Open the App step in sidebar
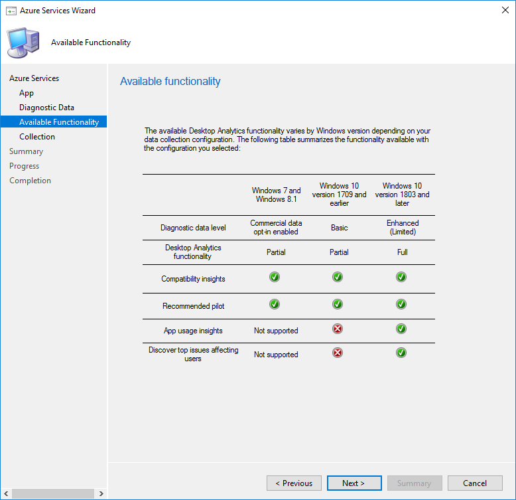Viewport: 516px width, 500px height. tap(27, 93)
